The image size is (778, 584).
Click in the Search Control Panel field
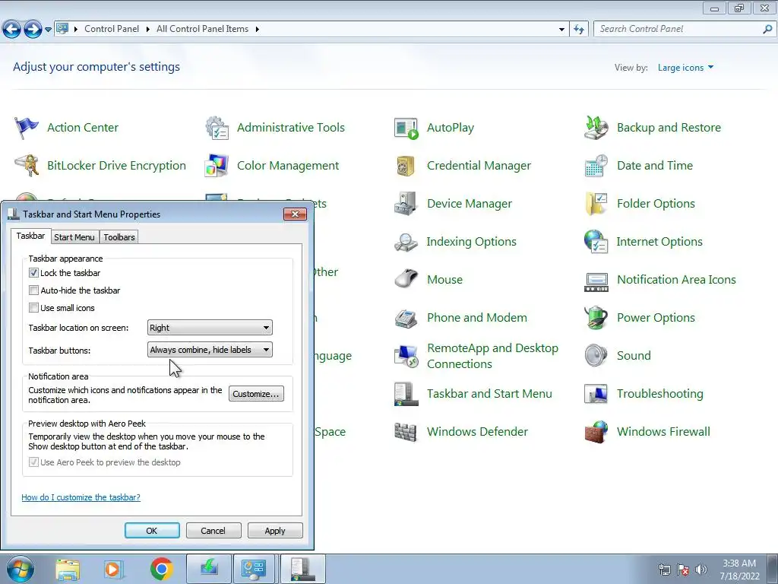coord(678,30)
